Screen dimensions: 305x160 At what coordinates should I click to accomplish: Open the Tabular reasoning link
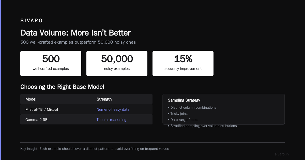[x=111, y=120]
